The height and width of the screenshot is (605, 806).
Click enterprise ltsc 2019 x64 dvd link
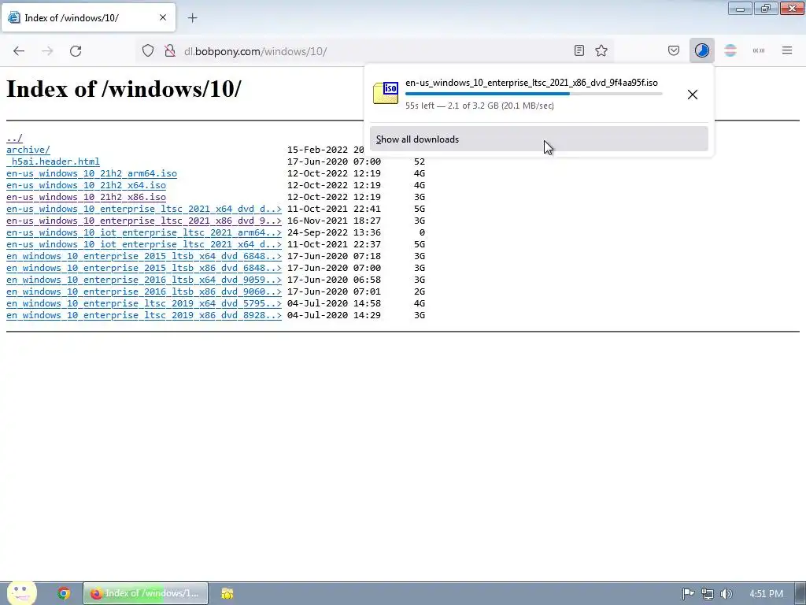click(144, 303)
